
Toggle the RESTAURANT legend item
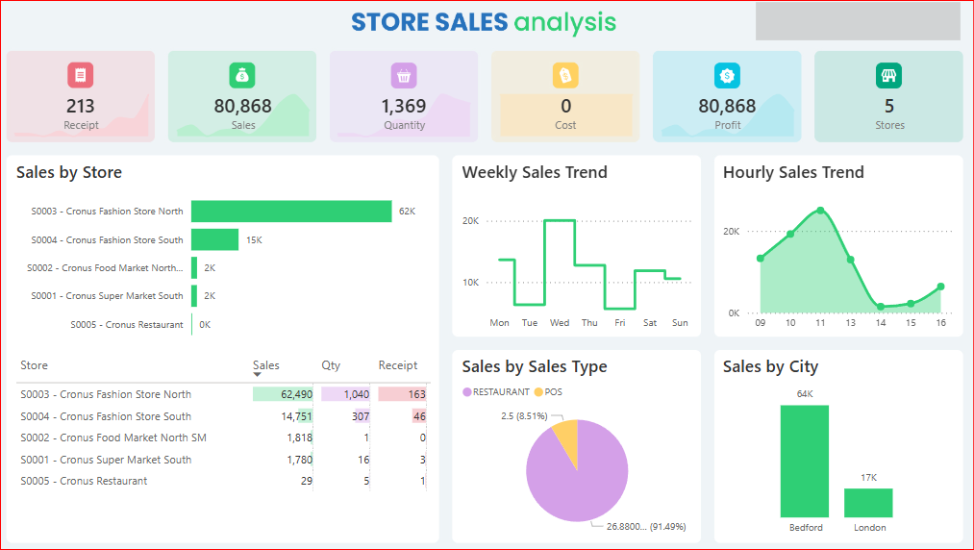coord(496,392)
